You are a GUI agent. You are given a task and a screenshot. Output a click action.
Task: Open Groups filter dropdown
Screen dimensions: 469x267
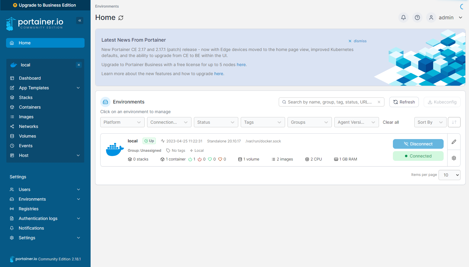coord(310,122)
